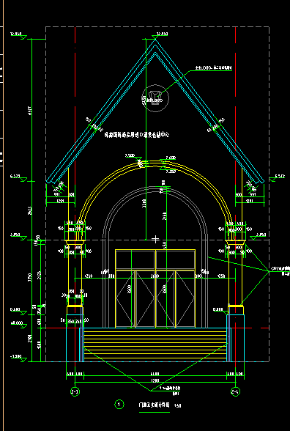Click the circled drawing number 1 beside title
Viewport: 290px width, 431px height.
point(119,405)
